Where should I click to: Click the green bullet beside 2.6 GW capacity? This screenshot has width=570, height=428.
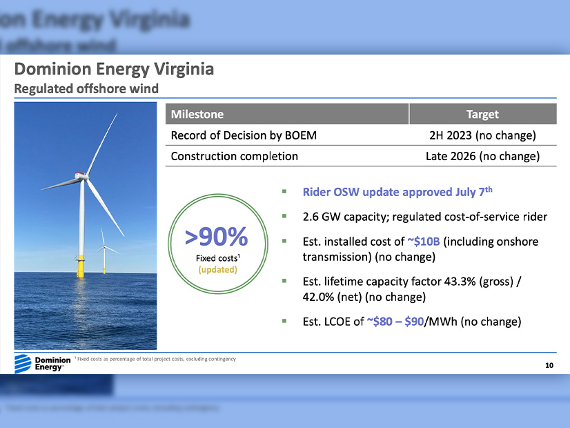coord(284,217)
